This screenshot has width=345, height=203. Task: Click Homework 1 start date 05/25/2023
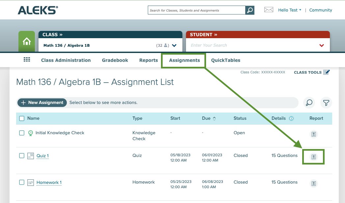click(181, 182)
